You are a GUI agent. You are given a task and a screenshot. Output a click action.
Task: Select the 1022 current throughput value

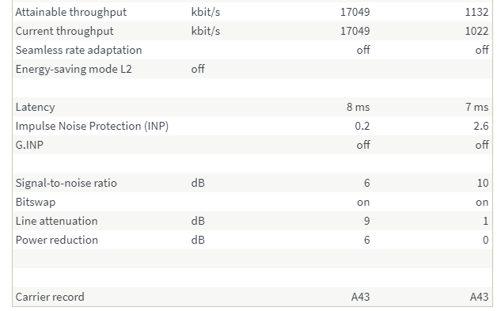pos(476,31)
